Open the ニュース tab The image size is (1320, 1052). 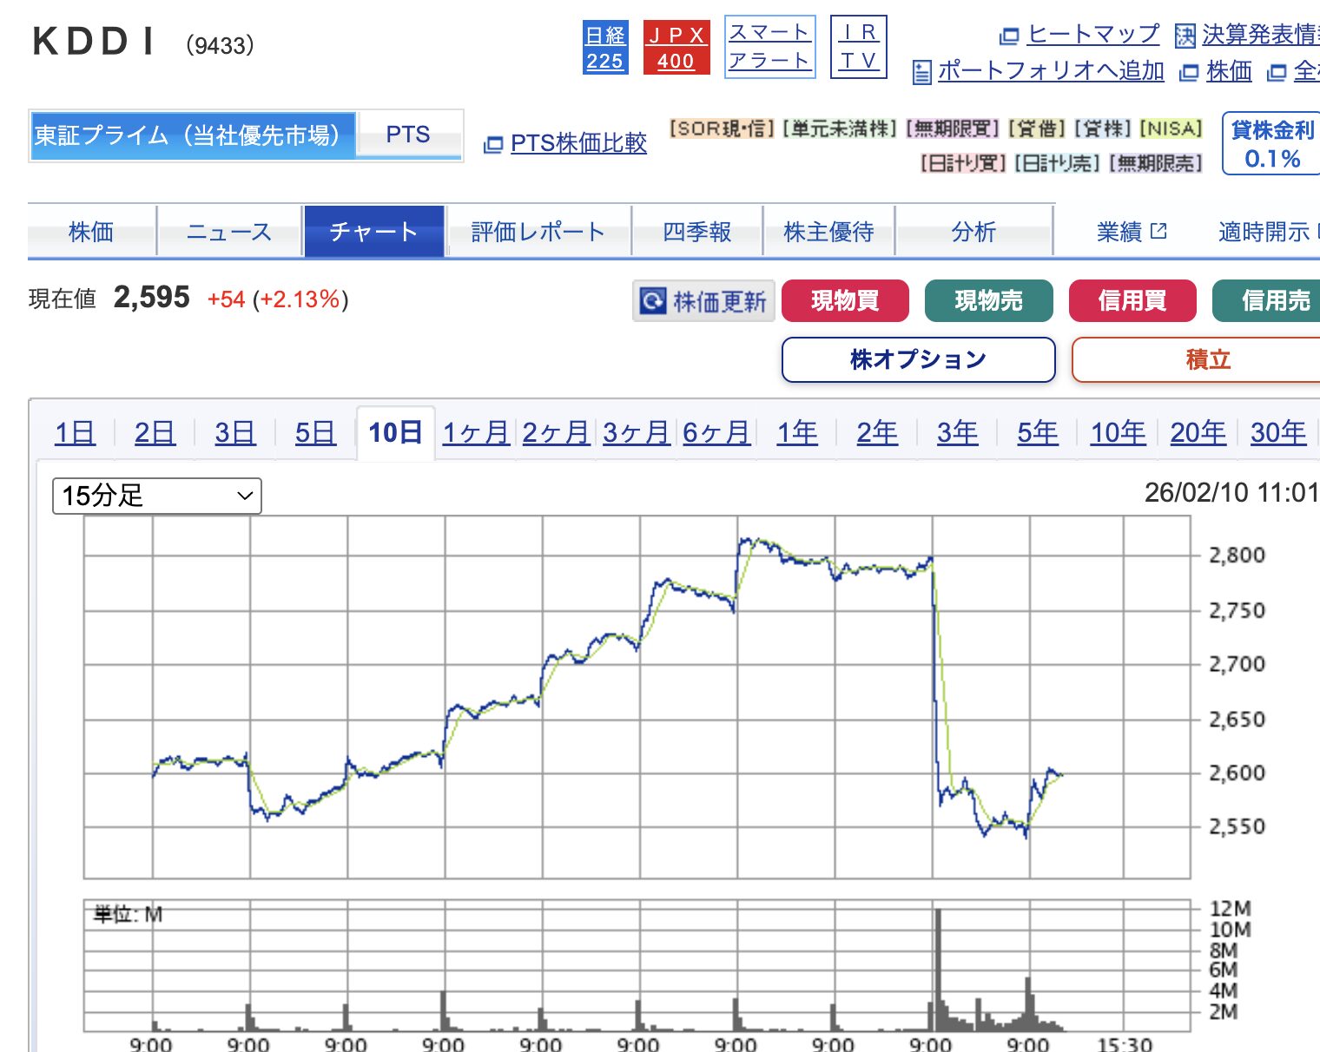[x=229, y=231]
